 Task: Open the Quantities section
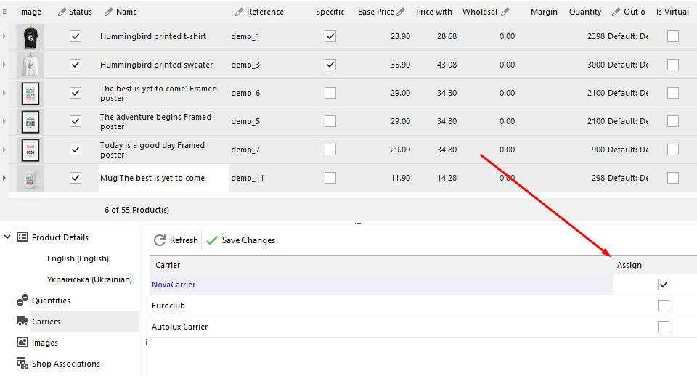click(51, 301)
